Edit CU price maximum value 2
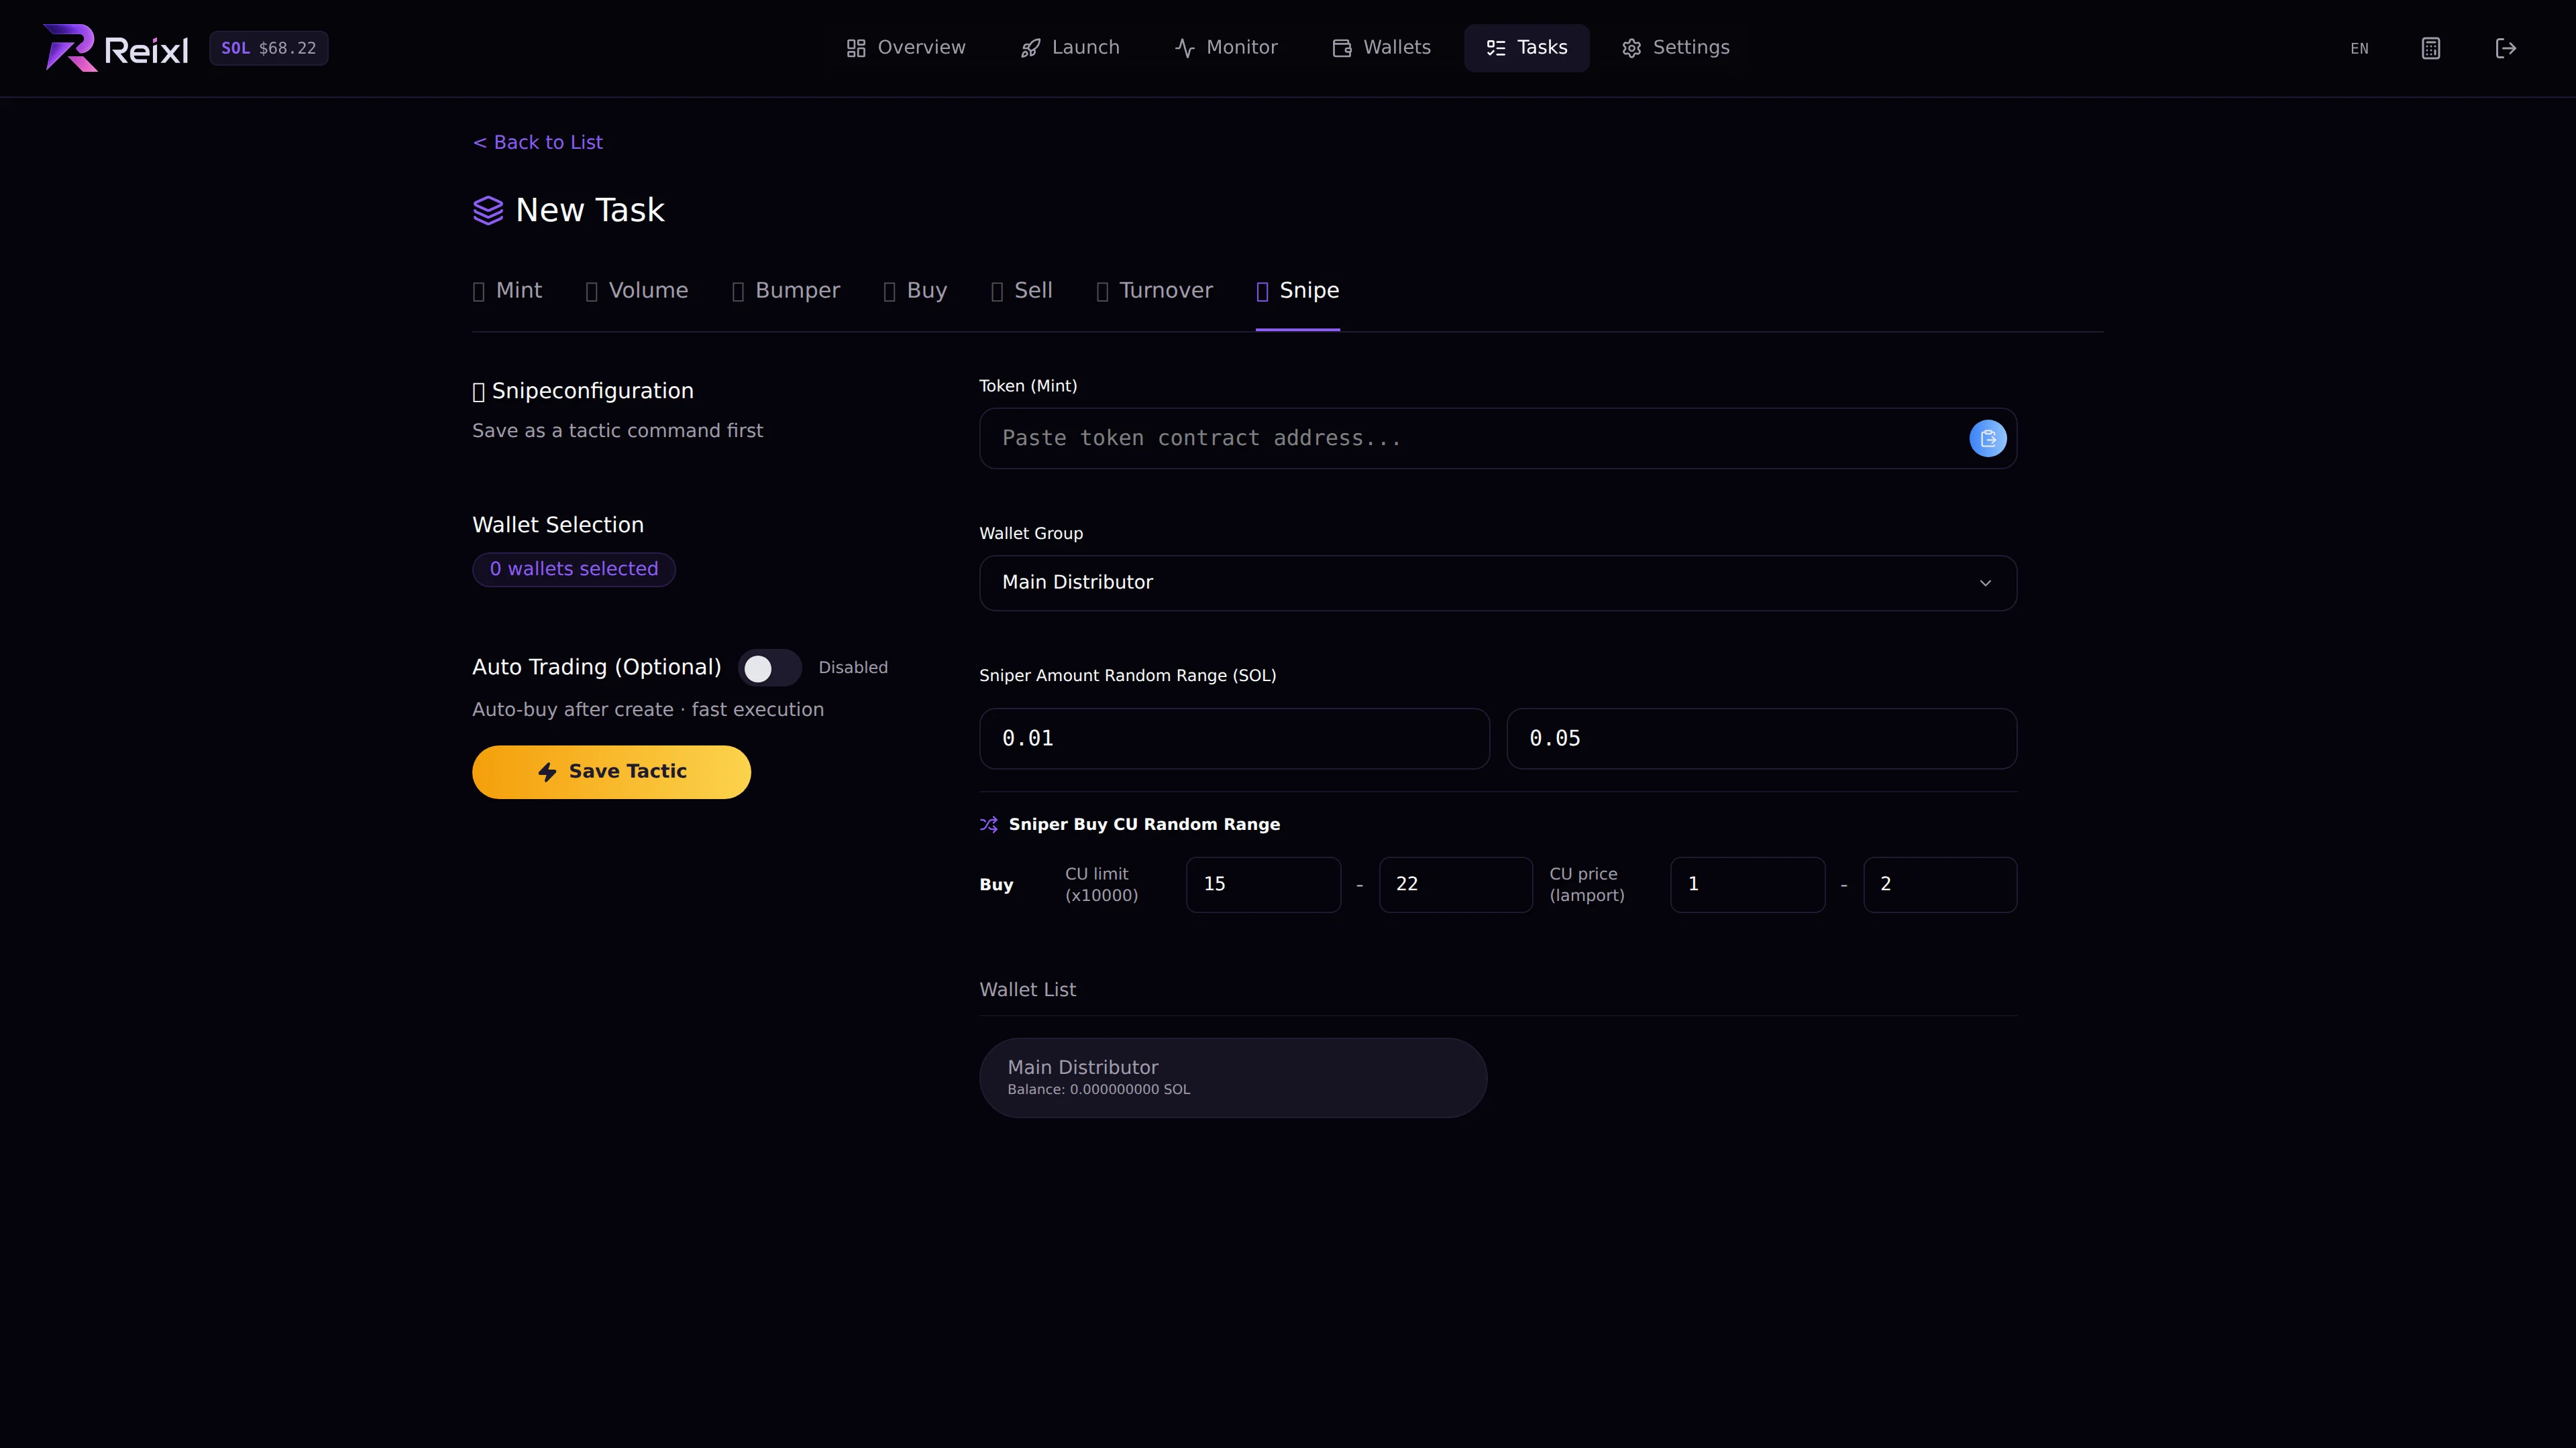 tap(1940, 884)
